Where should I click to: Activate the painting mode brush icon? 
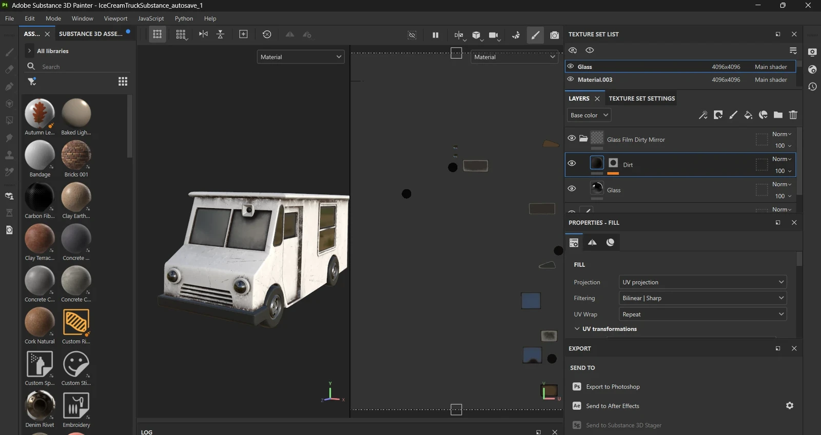[535, 35]
